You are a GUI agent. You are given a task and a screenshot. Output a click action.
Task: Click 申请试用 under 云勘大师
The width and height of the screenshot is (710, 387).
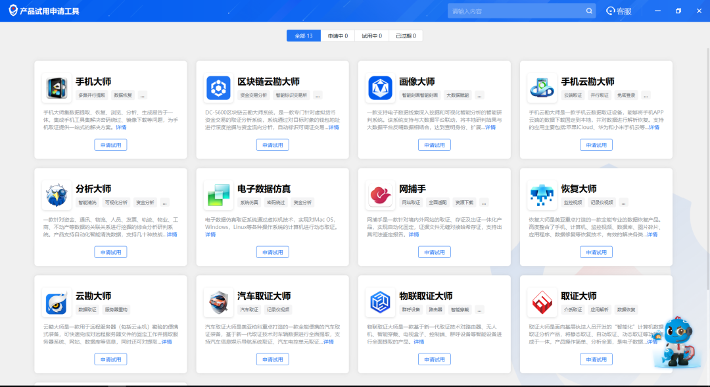coord(110,359)
